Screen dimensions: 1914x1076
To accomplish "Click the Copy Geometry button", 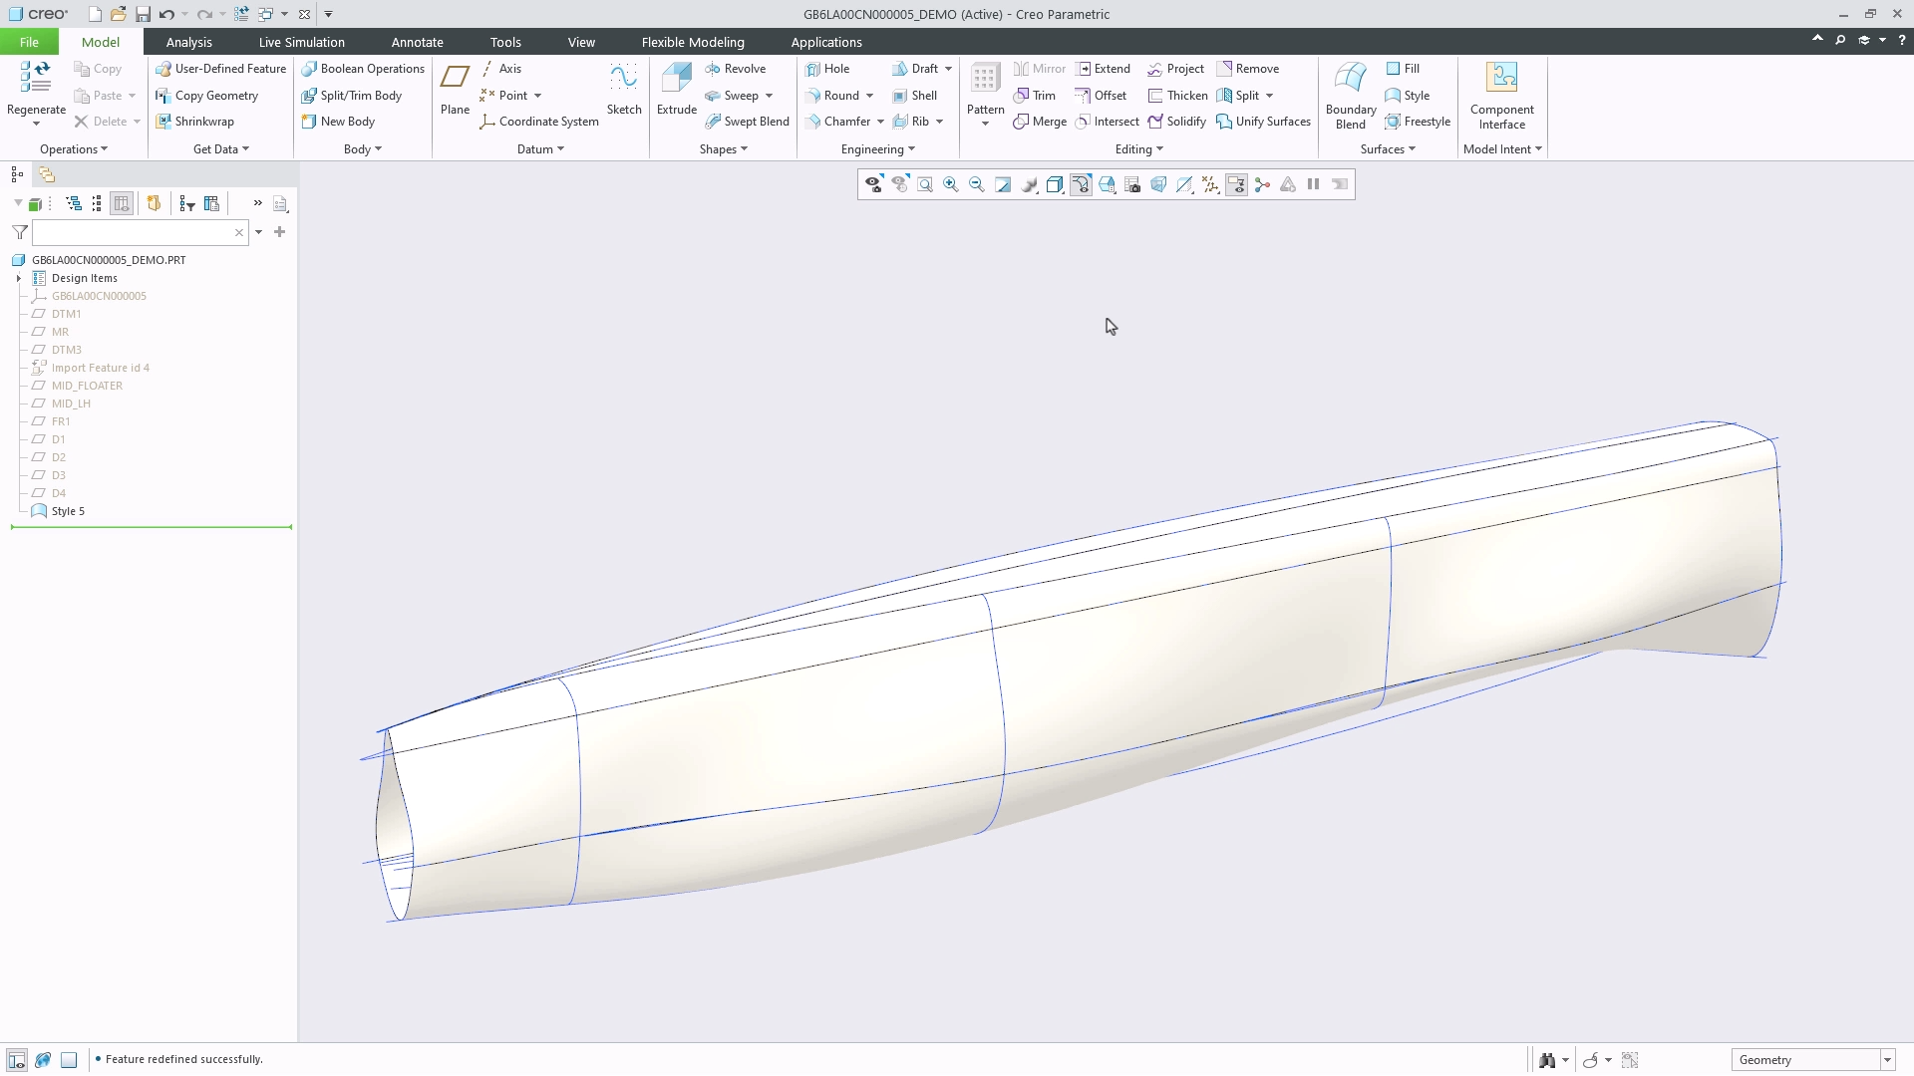I will (207, 96).
